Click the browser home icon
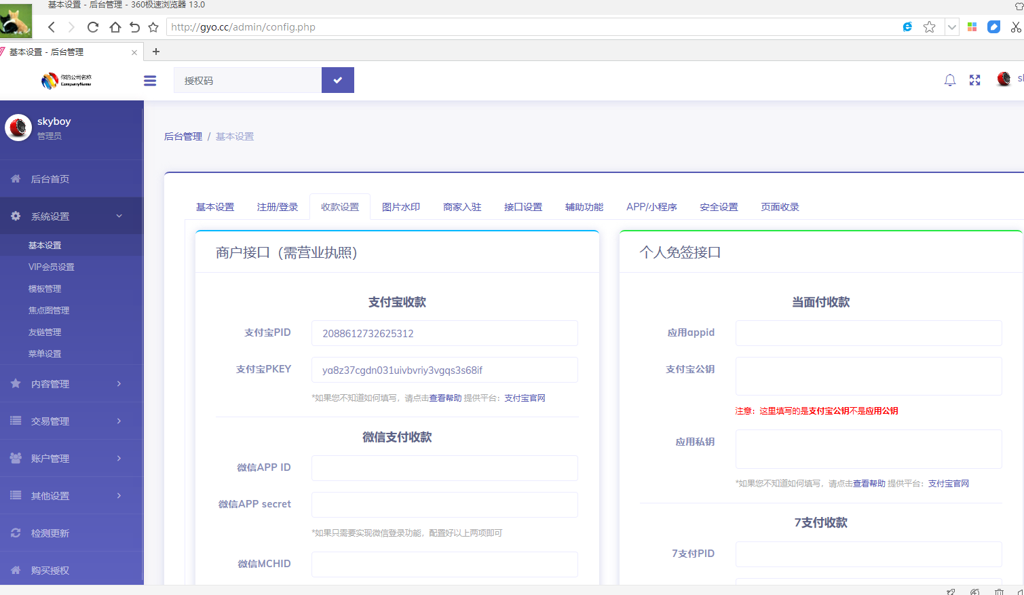Image resolution: width=1024 pixels, height=595 pixels. coord(115,27)
